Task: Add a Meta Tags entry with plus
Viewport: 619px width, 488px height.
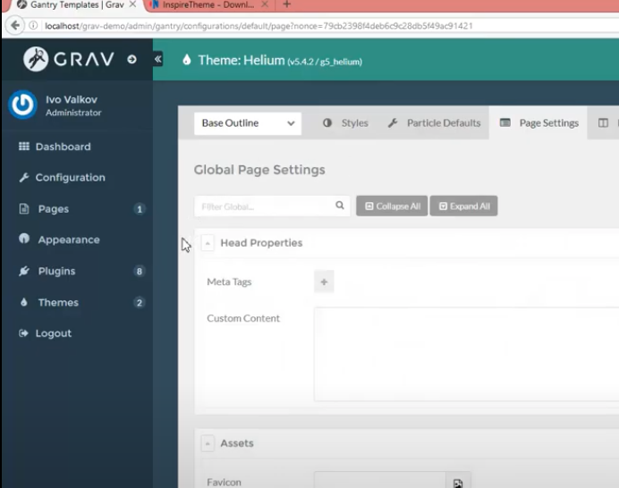Action: [x=324, y=282]
